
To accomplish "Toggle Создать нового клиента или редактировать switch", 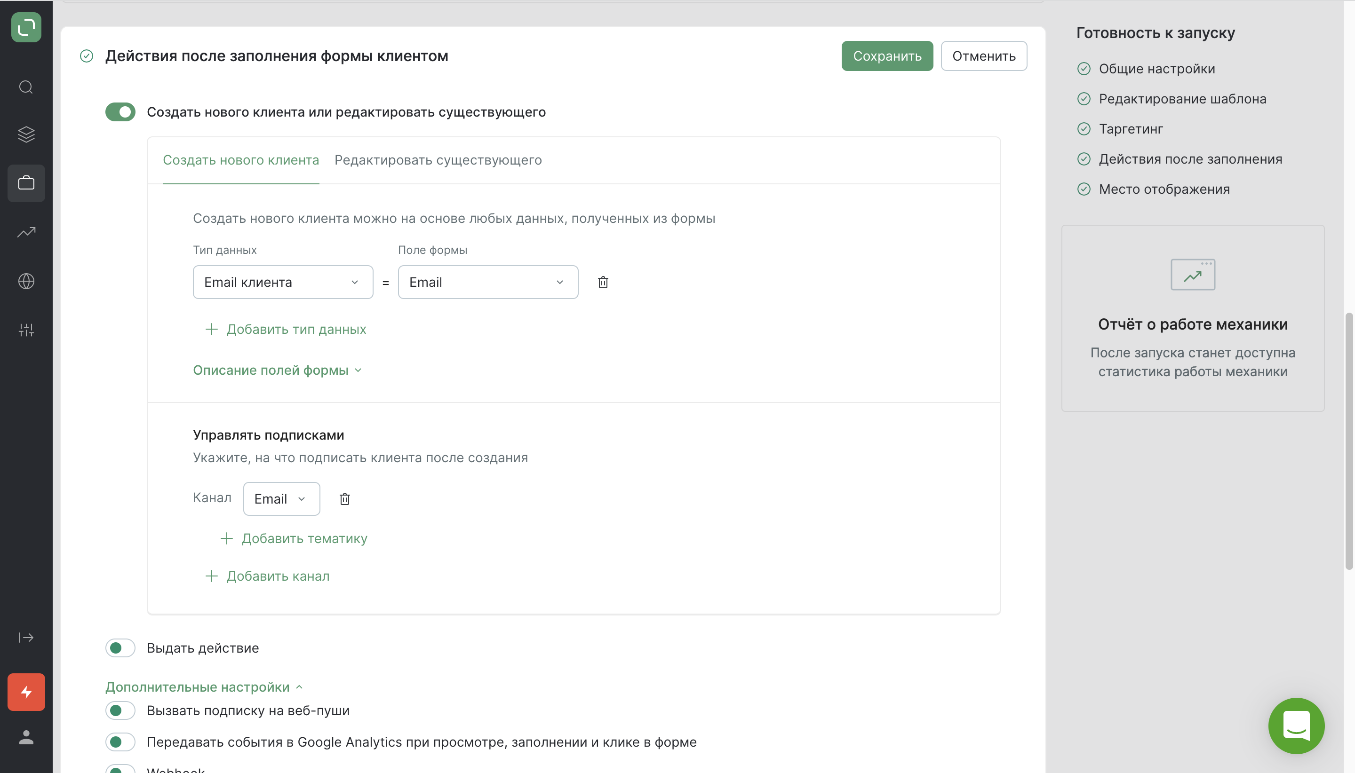I will pyautogui.click(x=120, y=112).
